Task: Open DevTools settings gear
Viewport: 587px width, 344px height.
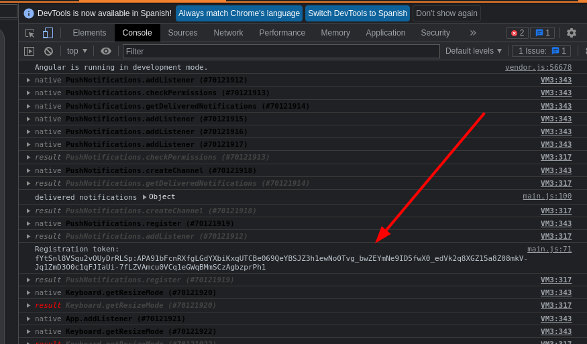Action: (572, 33)
